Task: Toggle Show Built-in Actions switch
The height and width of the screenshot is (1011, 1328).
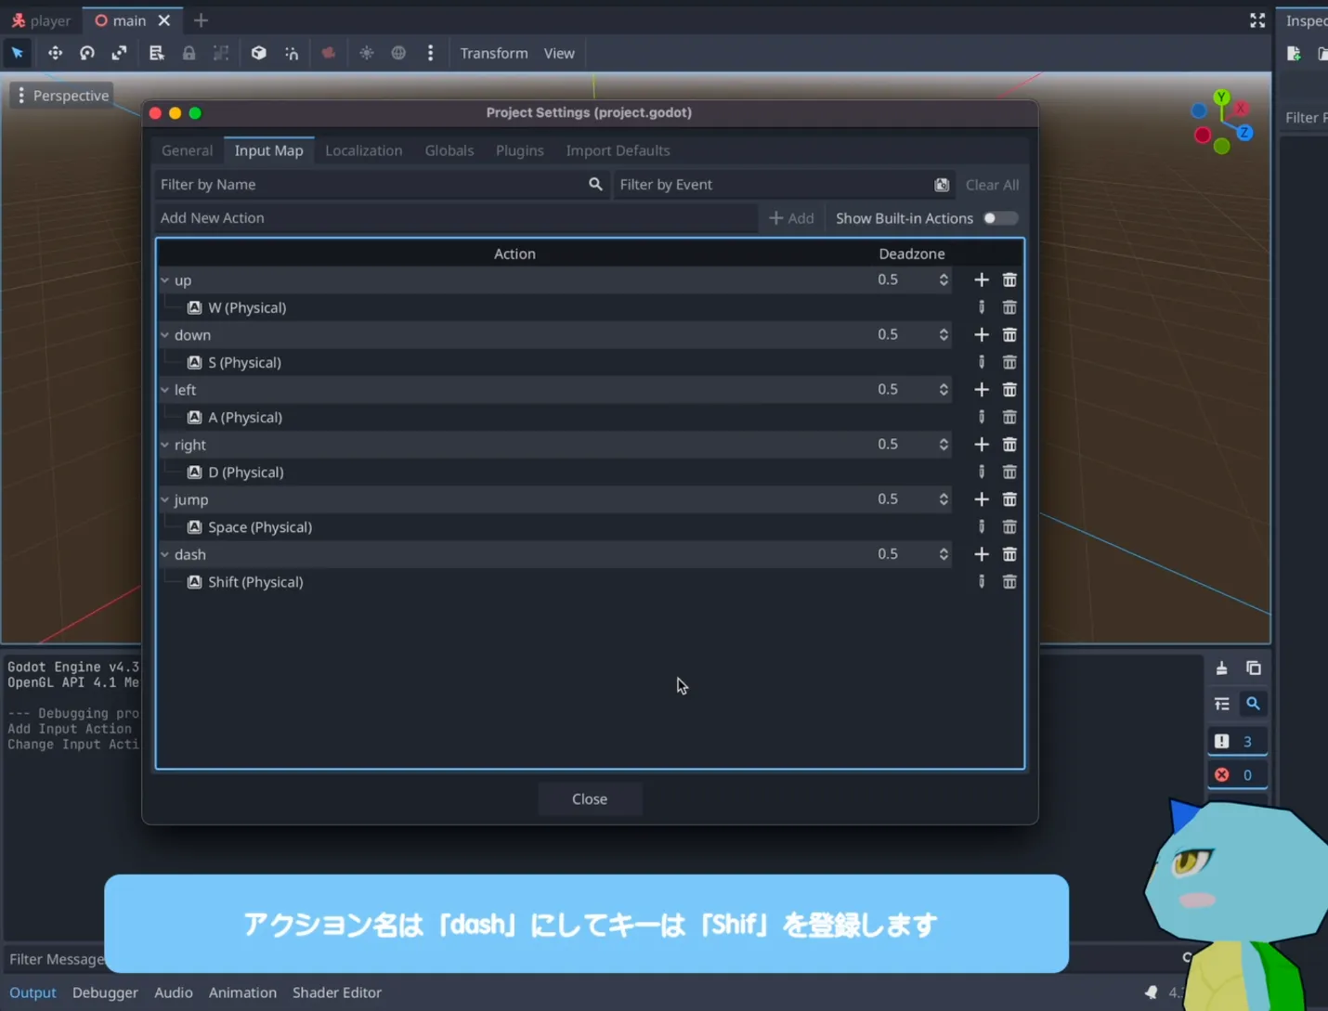Action: tap(1000, 218)
